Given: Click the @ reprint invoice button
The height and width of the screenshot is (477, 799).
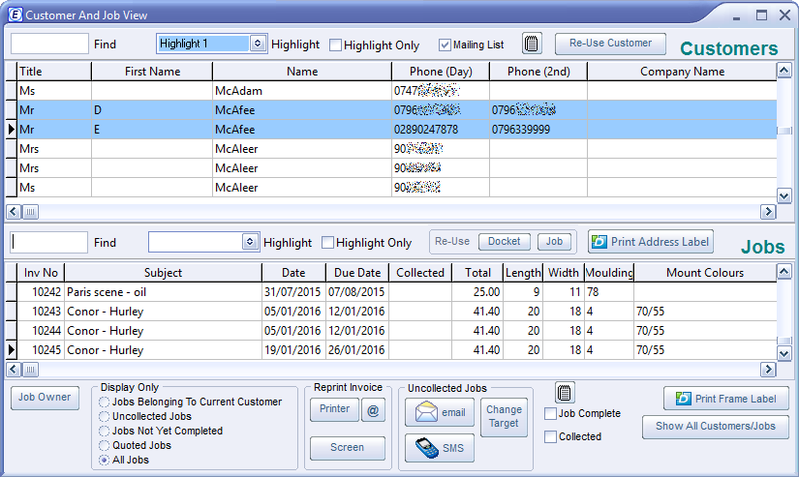Looking at the screenshot, I should point(374,410).
